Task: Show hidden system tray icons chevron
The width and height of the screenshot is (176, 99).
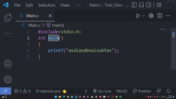Action: (146, 97)
